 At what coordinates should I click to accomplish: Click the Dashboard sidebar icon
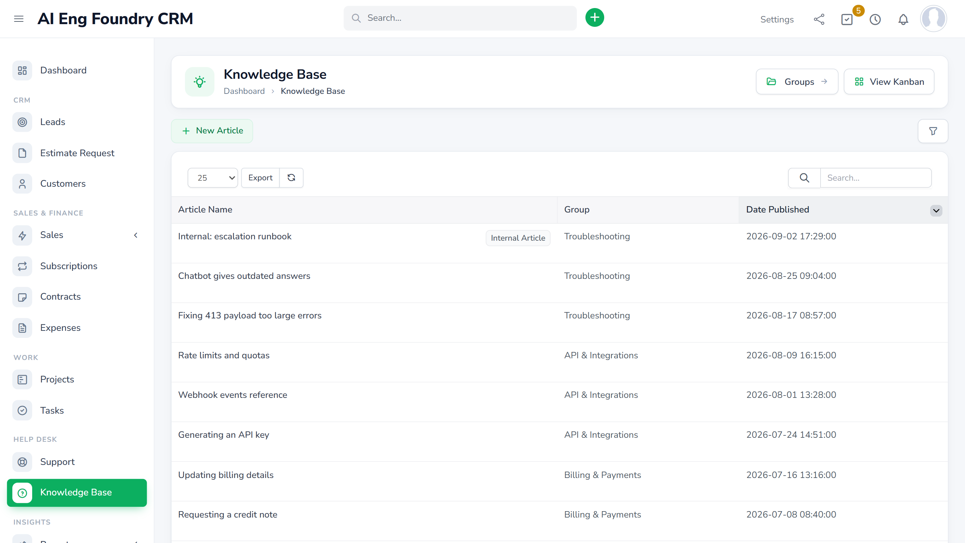coord(22,70)
